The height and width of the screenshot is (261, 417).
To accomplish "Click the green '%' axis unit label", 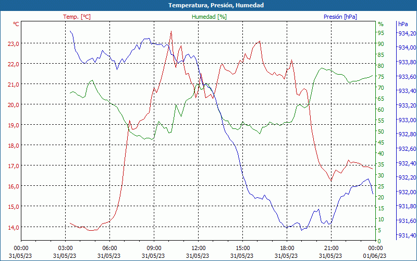I will click(381, 24).
